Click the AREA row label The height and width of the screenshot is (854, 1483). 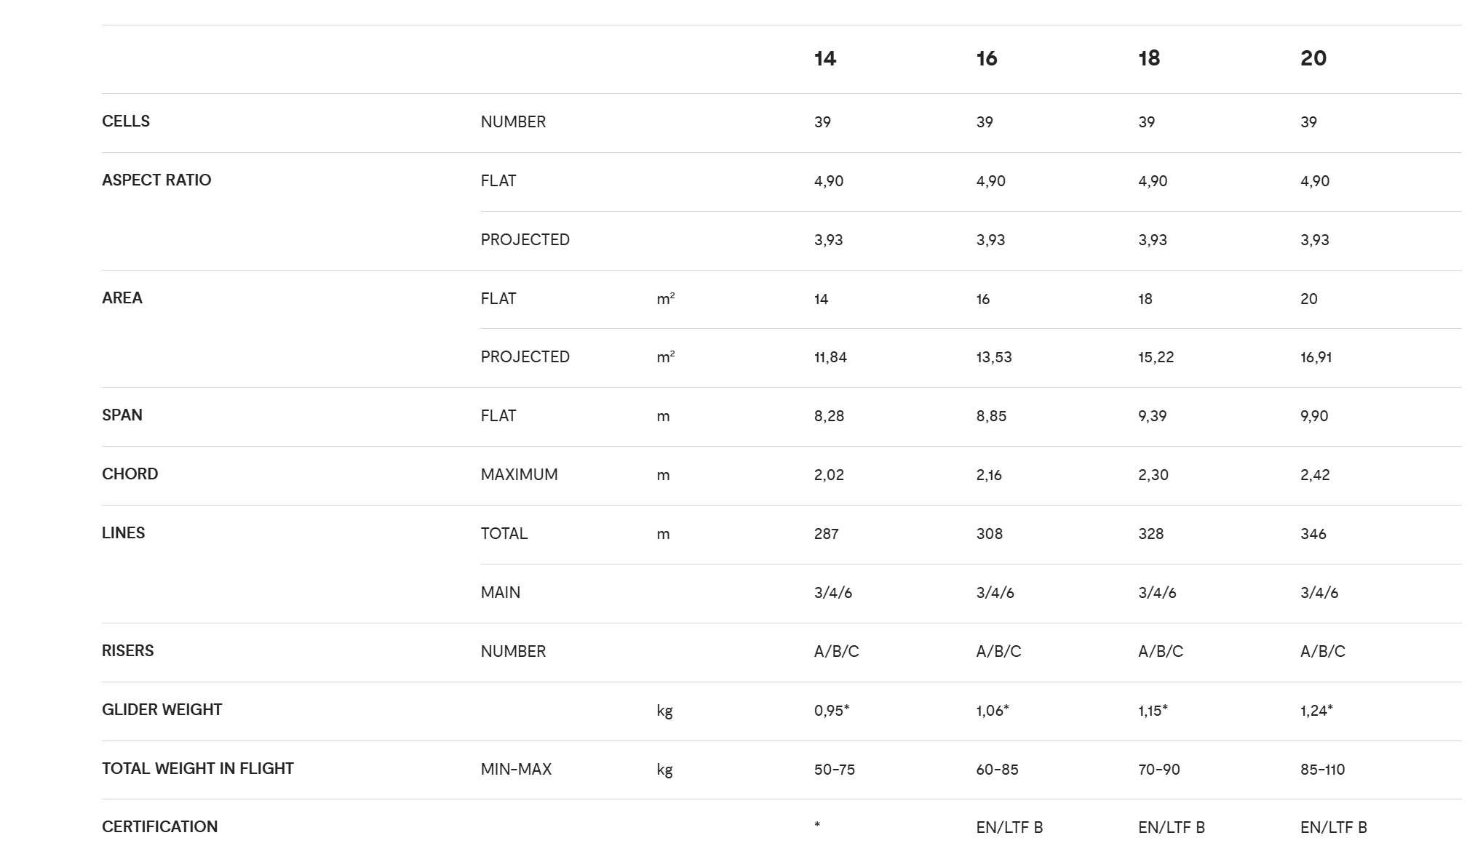coord(122,298)
